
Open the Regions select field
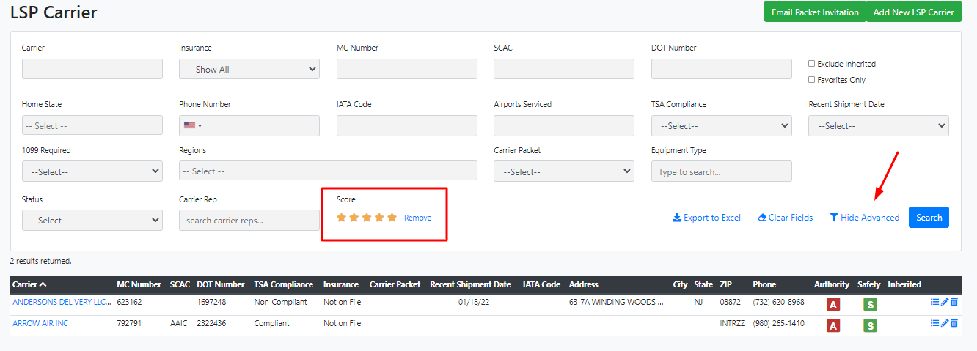coord(328,171)
